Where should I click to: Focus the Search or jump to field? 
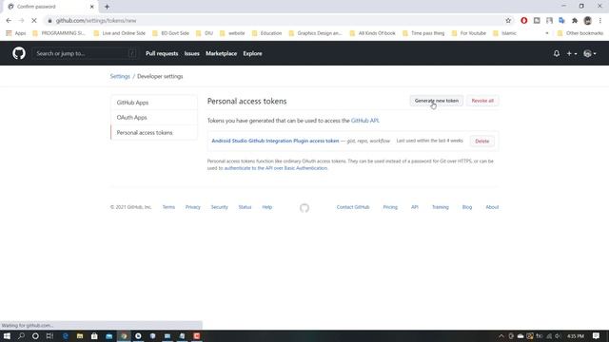tap(86, 53)
